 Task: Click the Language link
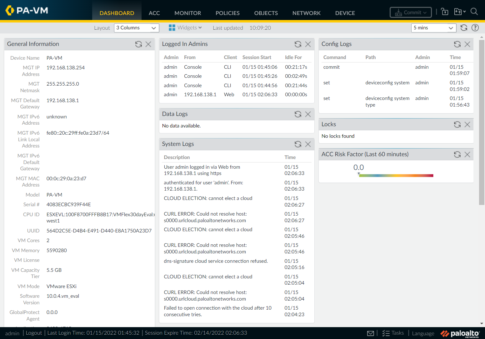pyautogui.click(x=423, y=333)
